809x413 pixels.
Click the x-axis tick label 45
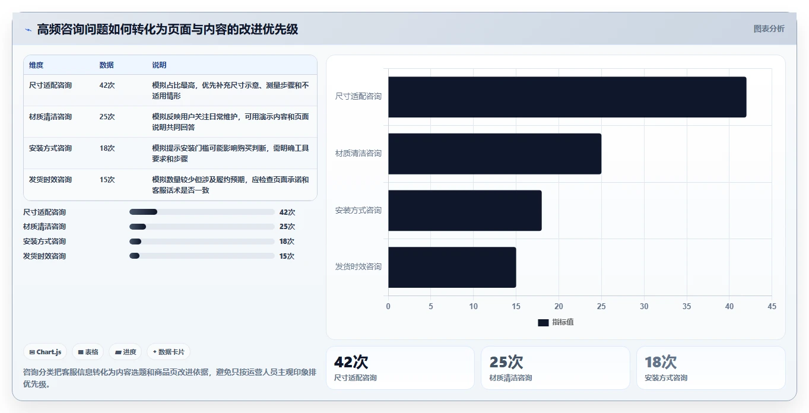pos(772,306)
